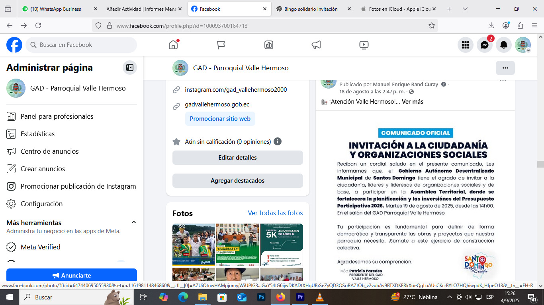Viewport: 544px width, 305px height.
Task: Launch Photoshop from the Windows taskbar
Action: click(261, 297)
